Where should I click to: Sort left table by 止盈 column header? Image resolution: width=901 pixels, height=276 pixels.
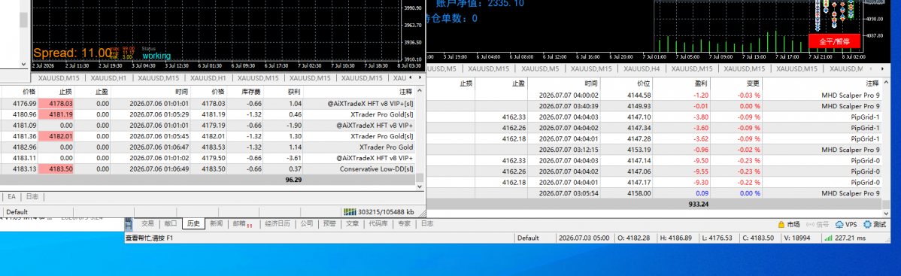pos(93,92)
